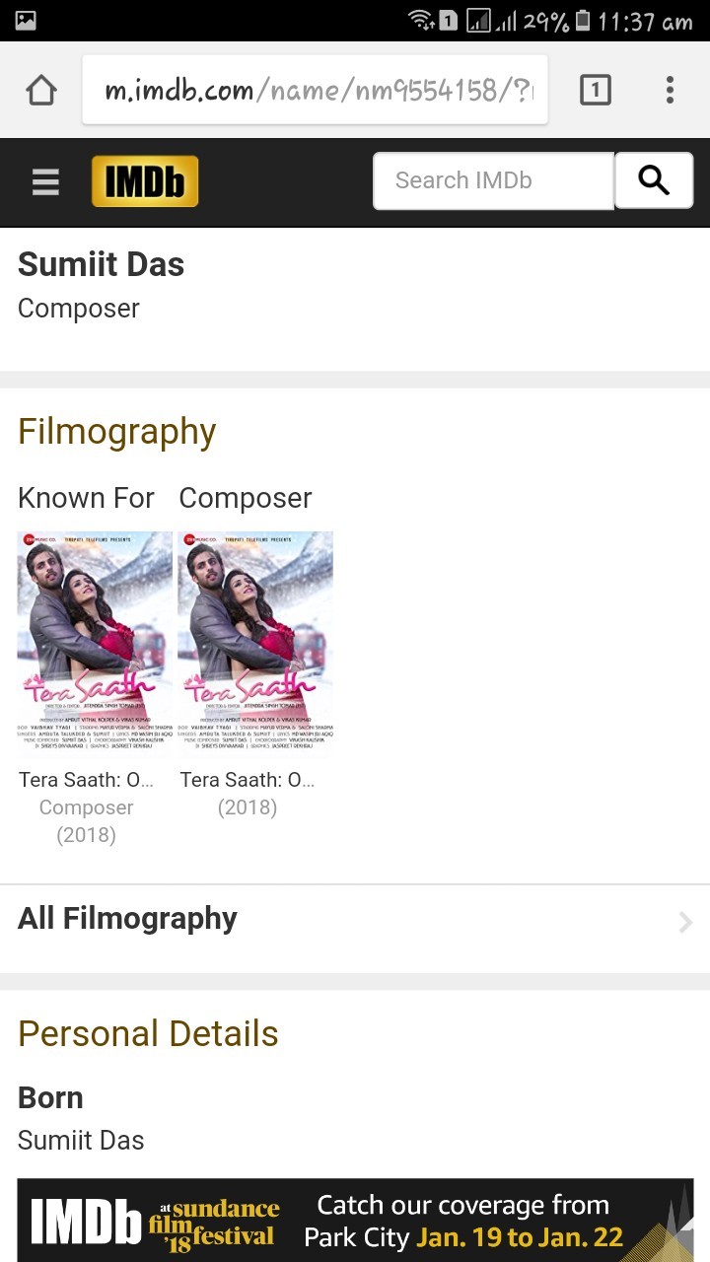Open the browser tab switcher
The height and width of the screenshot is (1262, 710).
(595, 91)
